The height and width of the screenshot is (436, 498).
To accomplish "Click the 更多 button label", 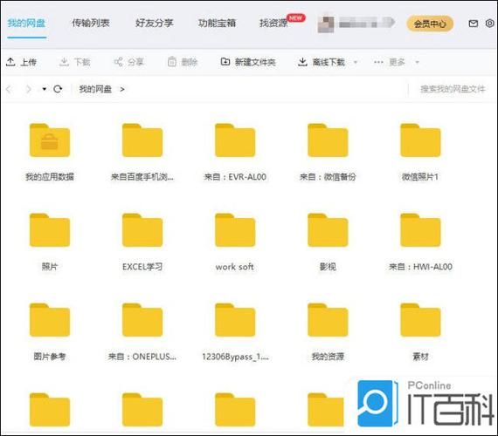I will [x=397, y=62].
